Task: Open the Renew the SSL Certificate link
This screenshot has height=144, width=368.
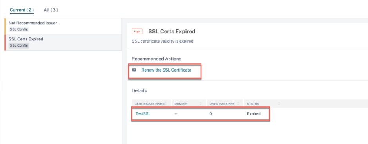Action: pyautogui.click(x=166, y=70)
